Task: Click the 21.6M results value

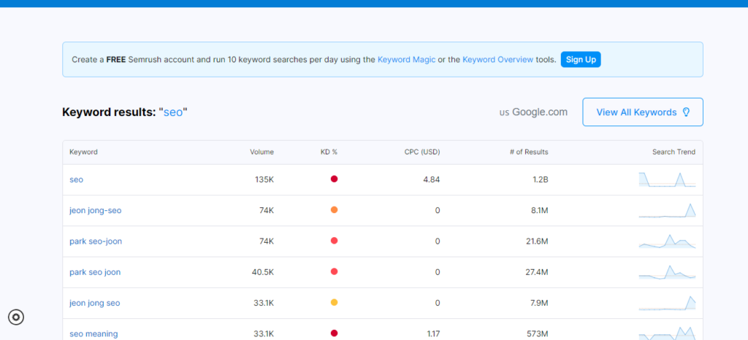Action: (537, 242)
